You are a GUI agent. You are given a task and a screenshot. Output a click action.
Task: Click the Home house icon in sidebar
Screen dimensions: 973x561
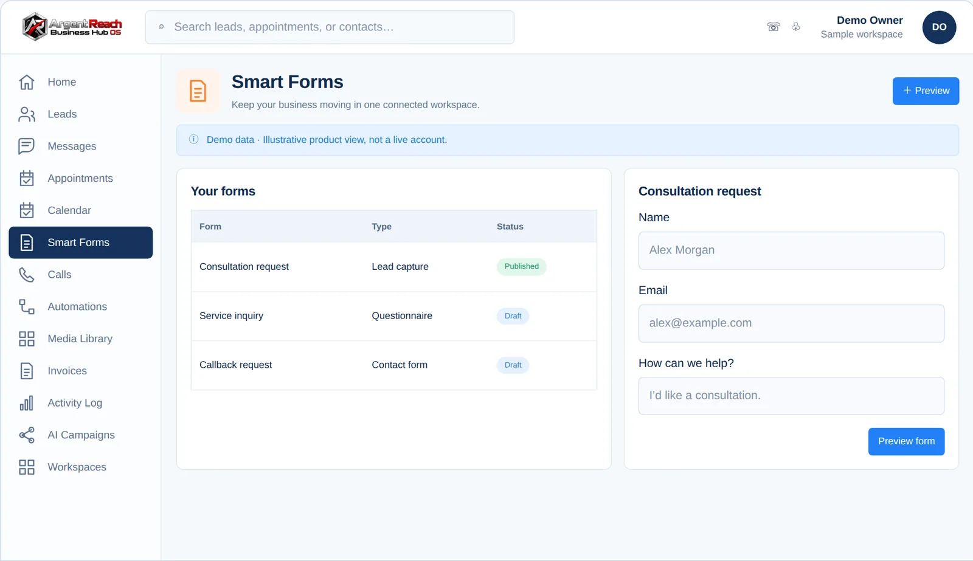tap(27, 82)
